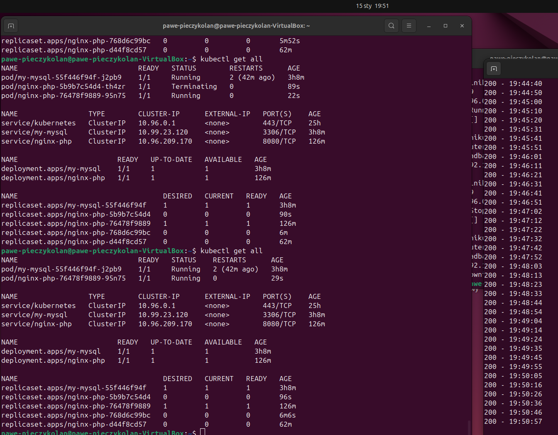This screenshot has width=558, height=435.
Task: Click the 29s pod age value
Action: coord(277,278)
